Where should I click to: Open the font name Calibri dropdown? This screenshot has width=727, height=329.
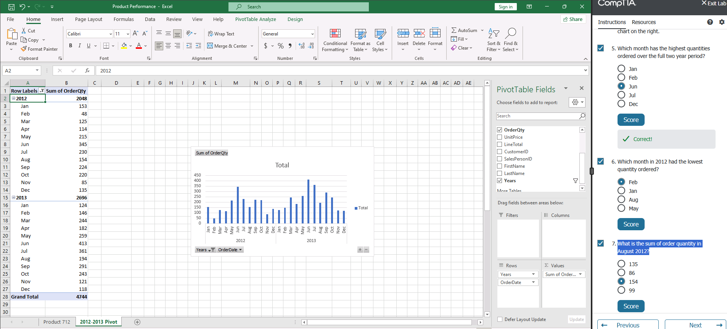point(111,34)
